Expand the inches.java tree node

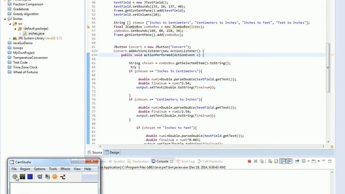[20, 33]
